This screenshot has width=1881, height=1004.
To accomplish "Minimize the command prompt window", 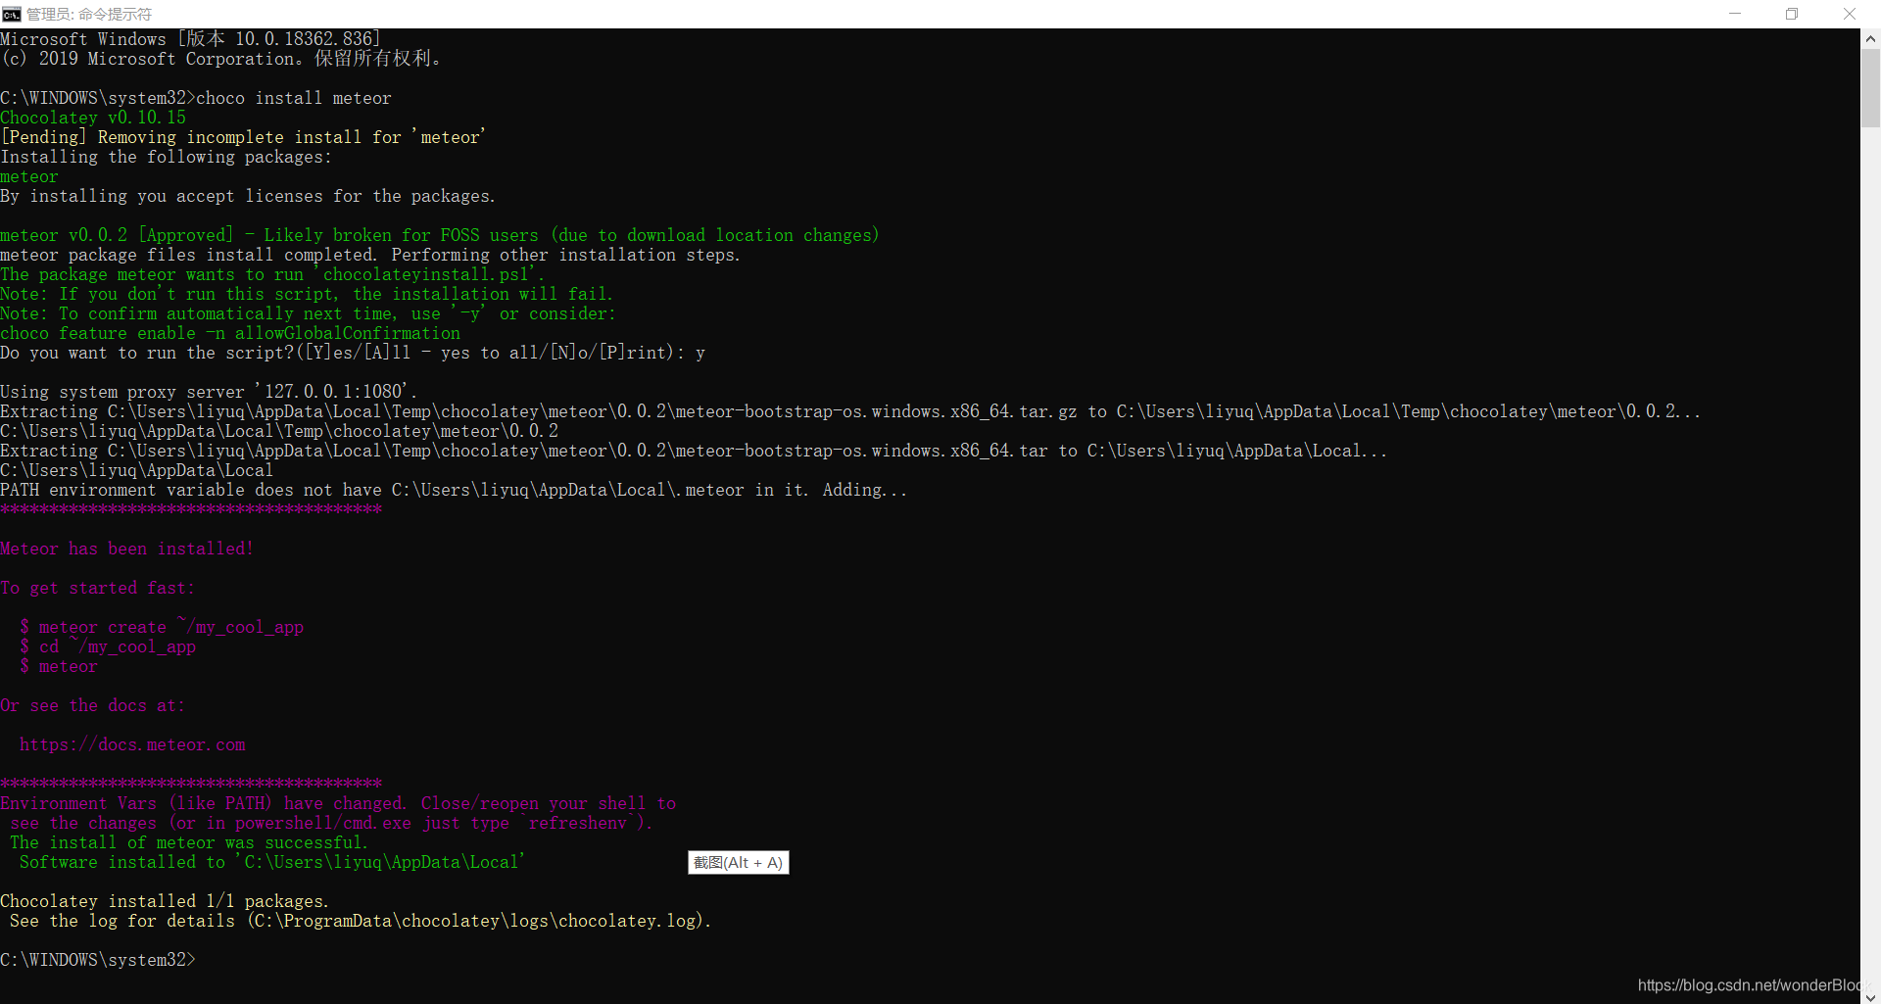I will click(1735, 14).
